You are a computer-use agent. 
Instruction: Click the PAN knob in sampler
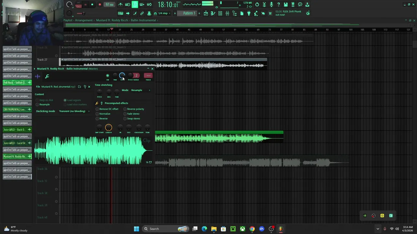point(115,76)
